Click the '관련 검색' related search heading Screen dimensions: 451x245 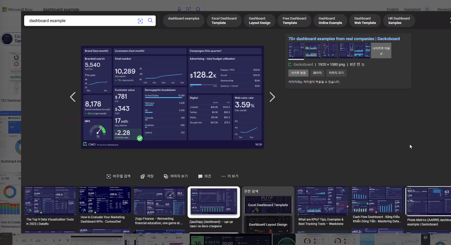click(x=251, y=191)
